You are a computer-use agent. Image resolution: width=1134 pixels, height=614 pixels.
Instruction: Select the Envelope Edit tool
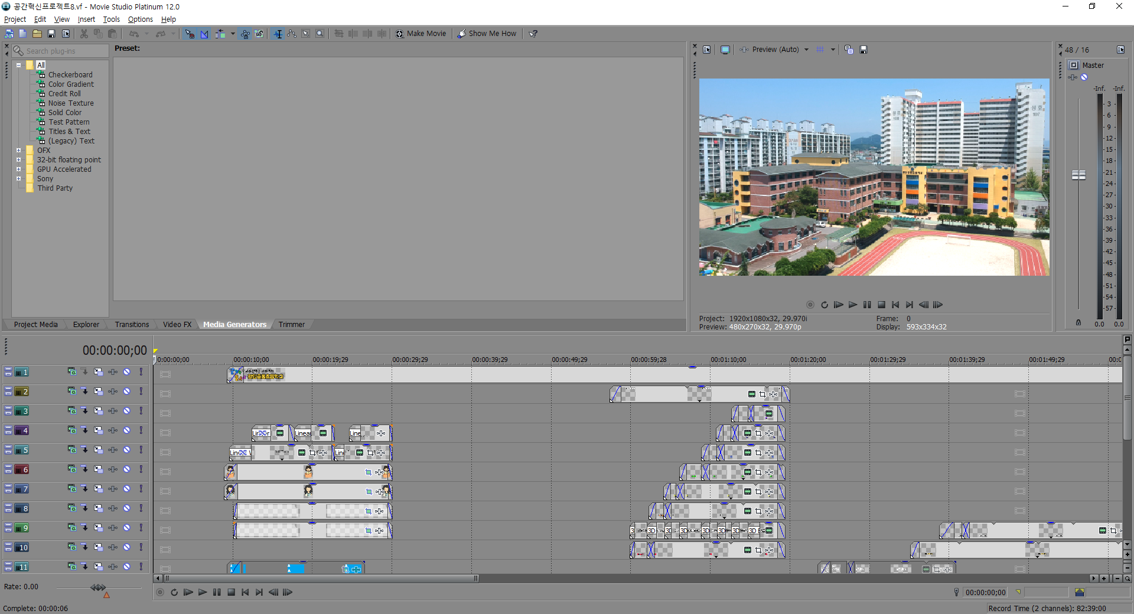tap(292, 34)
